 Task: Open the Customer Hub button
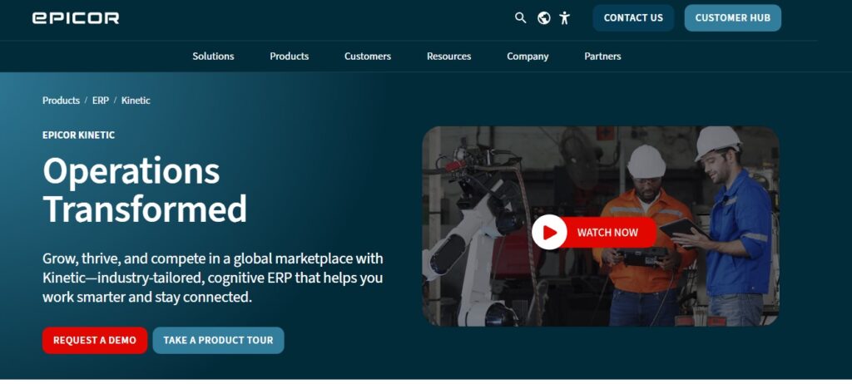tap(732, 17)
